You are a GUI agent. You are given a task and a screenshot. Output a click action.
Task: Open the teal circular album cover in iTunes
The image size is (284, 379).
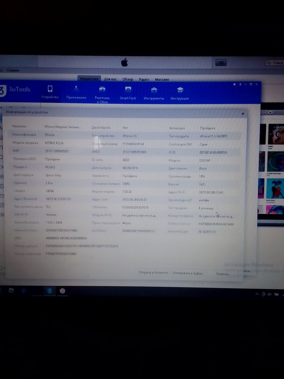point(275,162)
